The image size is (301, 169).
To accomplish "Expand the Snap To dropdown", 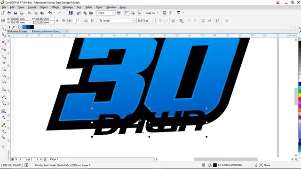I will tap(158, 13).
